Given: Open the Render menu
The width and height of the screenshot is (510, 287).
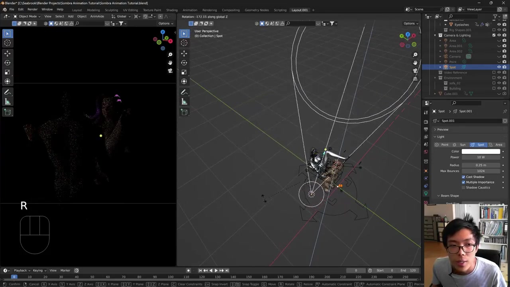Looking at the screenshot, I should click(32, 10).
